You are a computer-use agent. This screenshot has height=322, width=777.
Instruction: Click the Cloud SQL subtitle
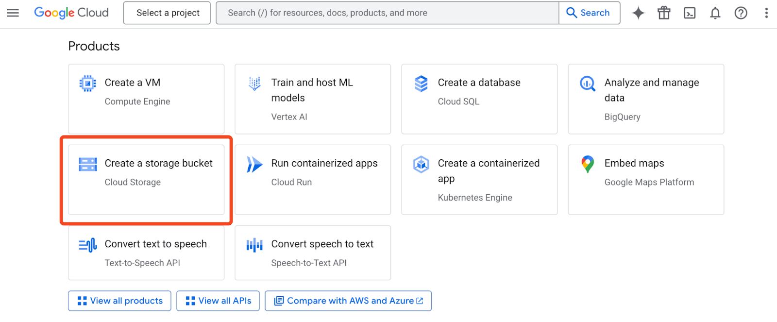(x=458, y=102)
